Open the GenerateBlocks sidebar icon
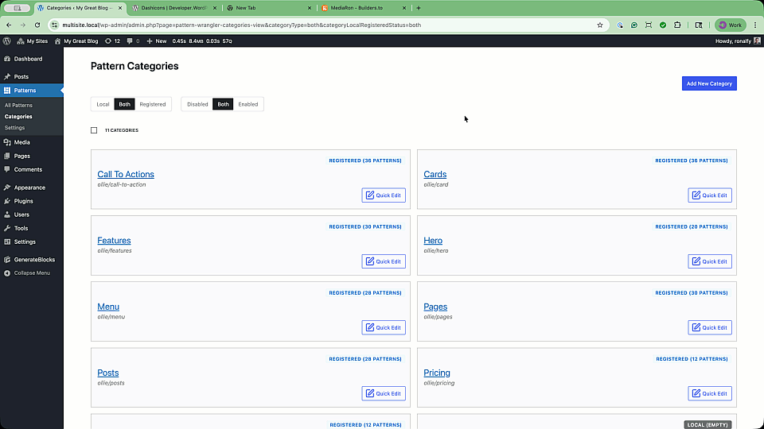The width and height of the screenshot is (764, 429). pyautogui.click(x=7, y=260)
